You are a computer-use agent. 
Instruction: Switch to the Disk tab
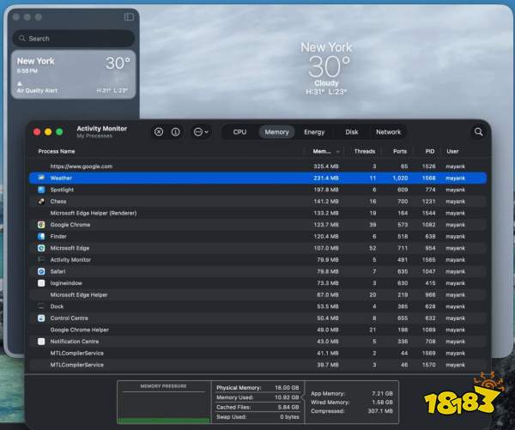351,132
